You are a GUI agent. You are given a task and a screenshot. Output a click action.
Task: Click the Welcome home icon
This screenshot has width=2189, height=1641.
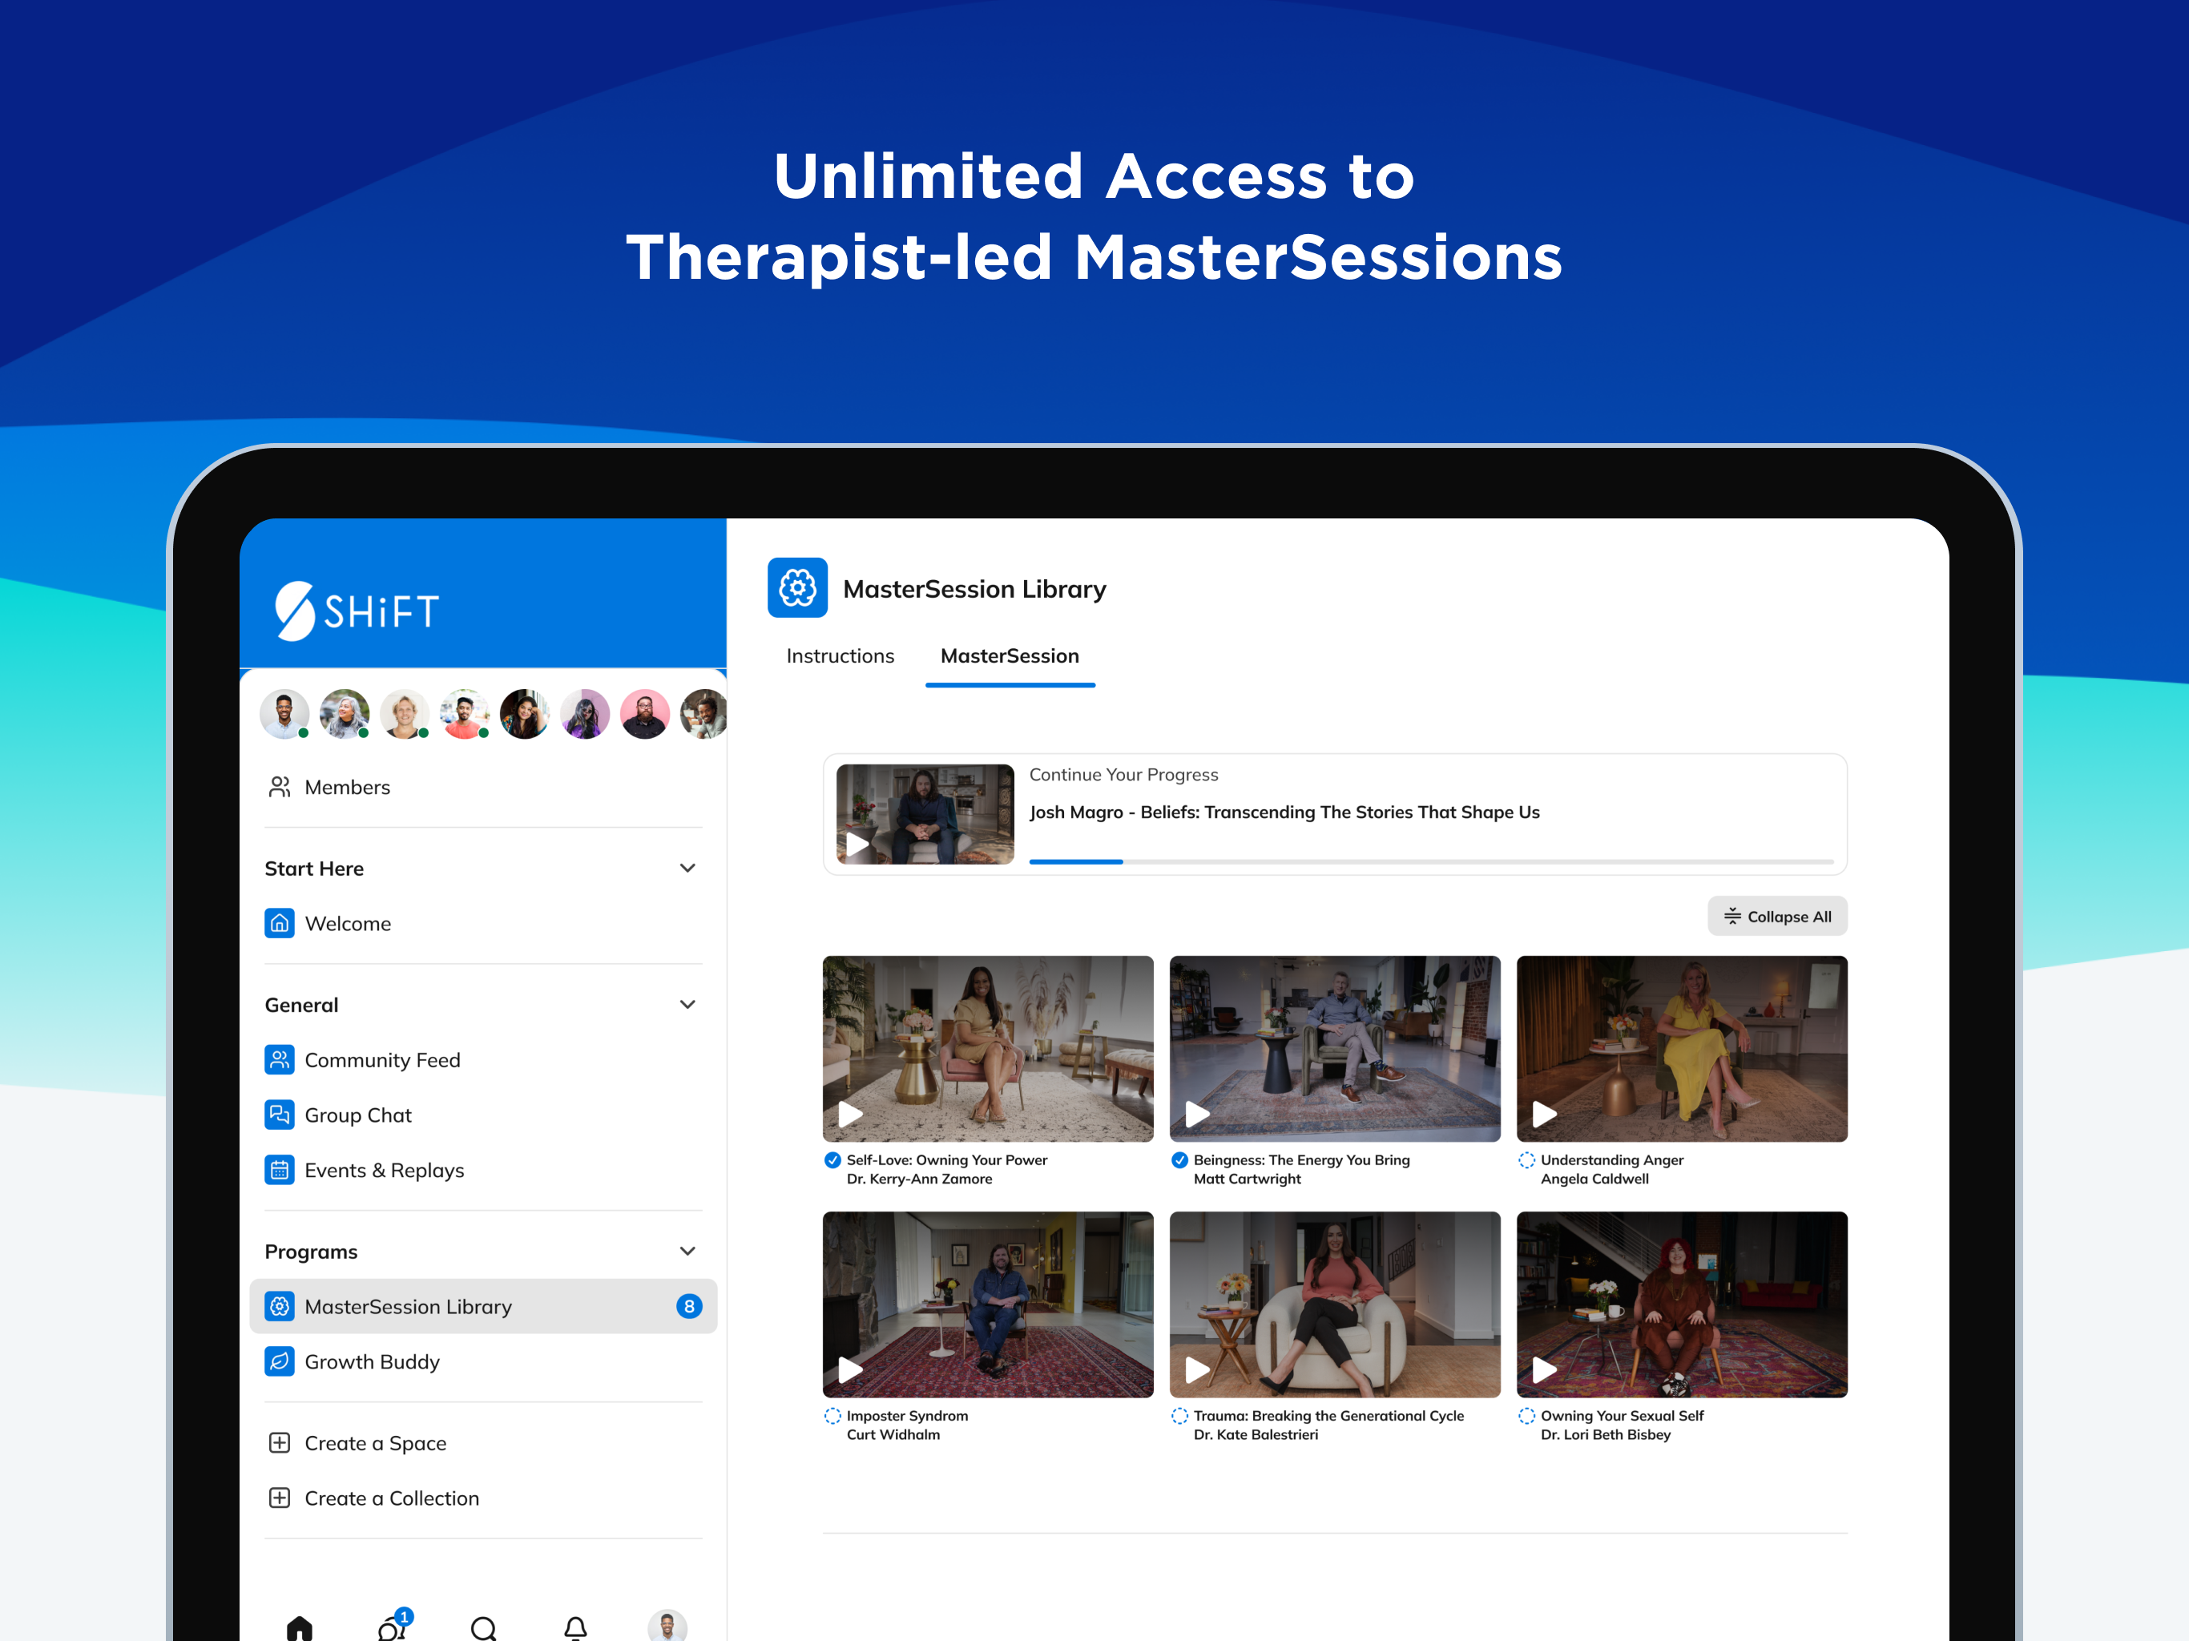[x=280, y=923]
